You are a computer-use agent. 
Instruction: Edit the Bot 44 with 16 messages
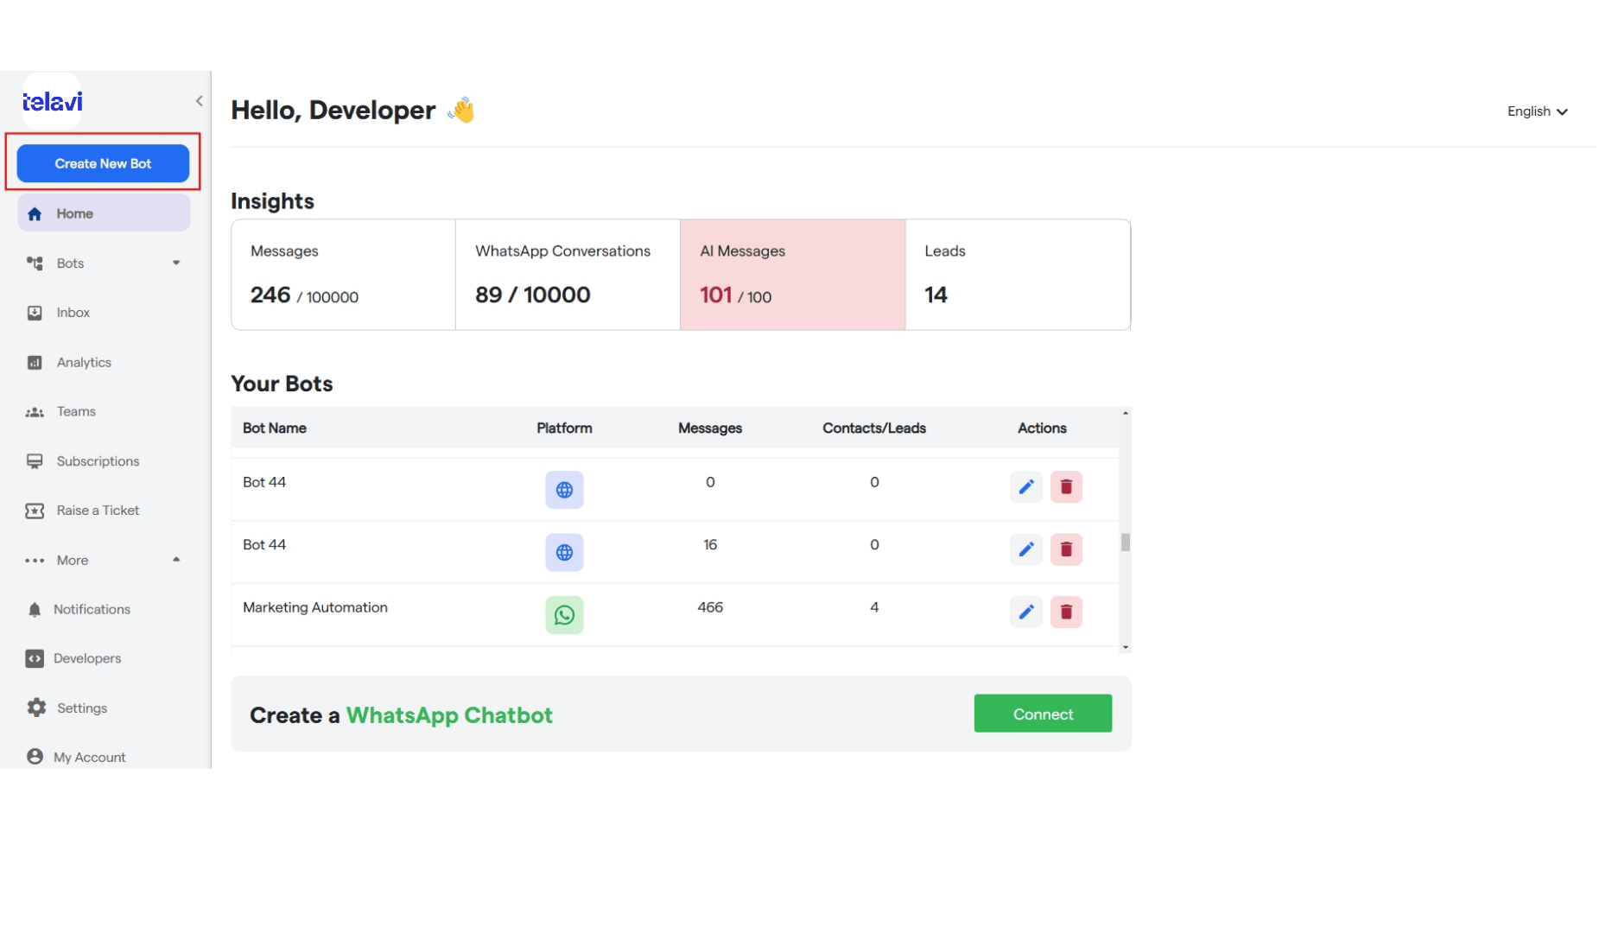tap(1026, 549)
